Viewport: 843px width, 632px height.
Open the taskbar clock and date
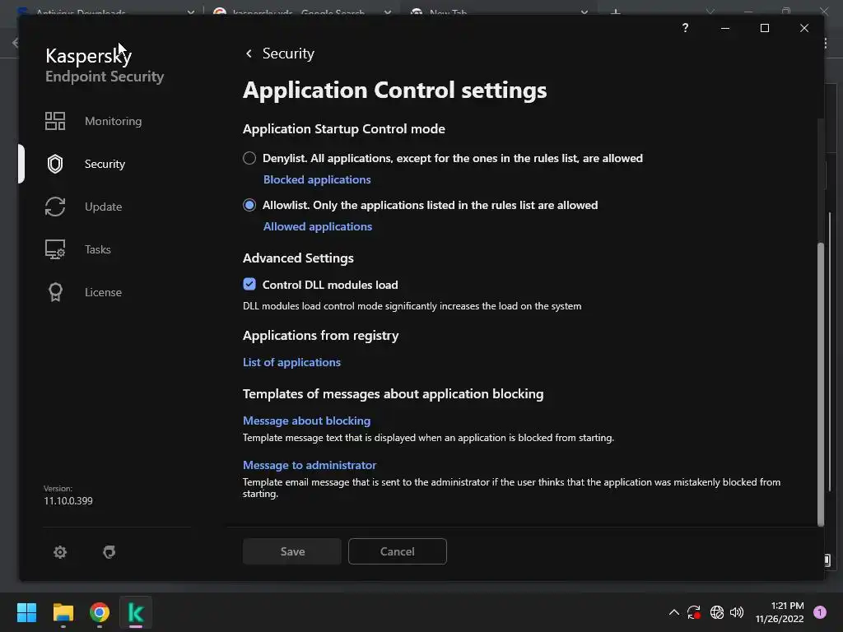click(780, 612)
